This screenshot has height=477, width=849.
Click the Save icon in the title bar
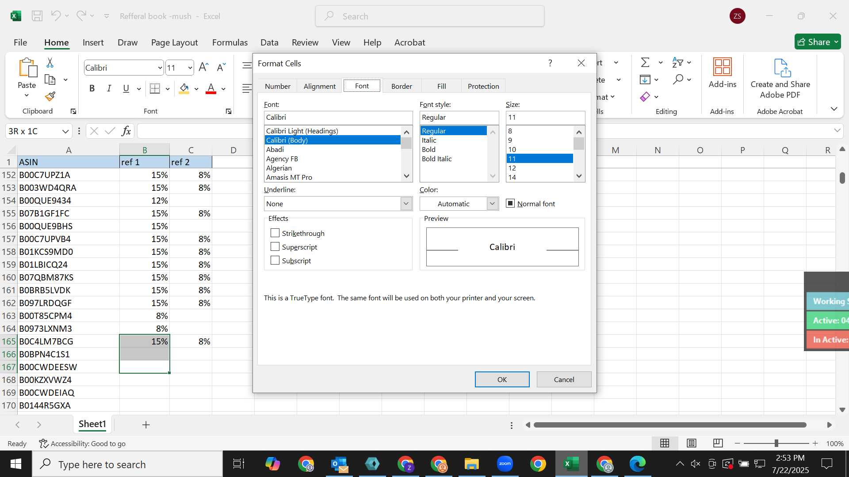tap(37, 16)
